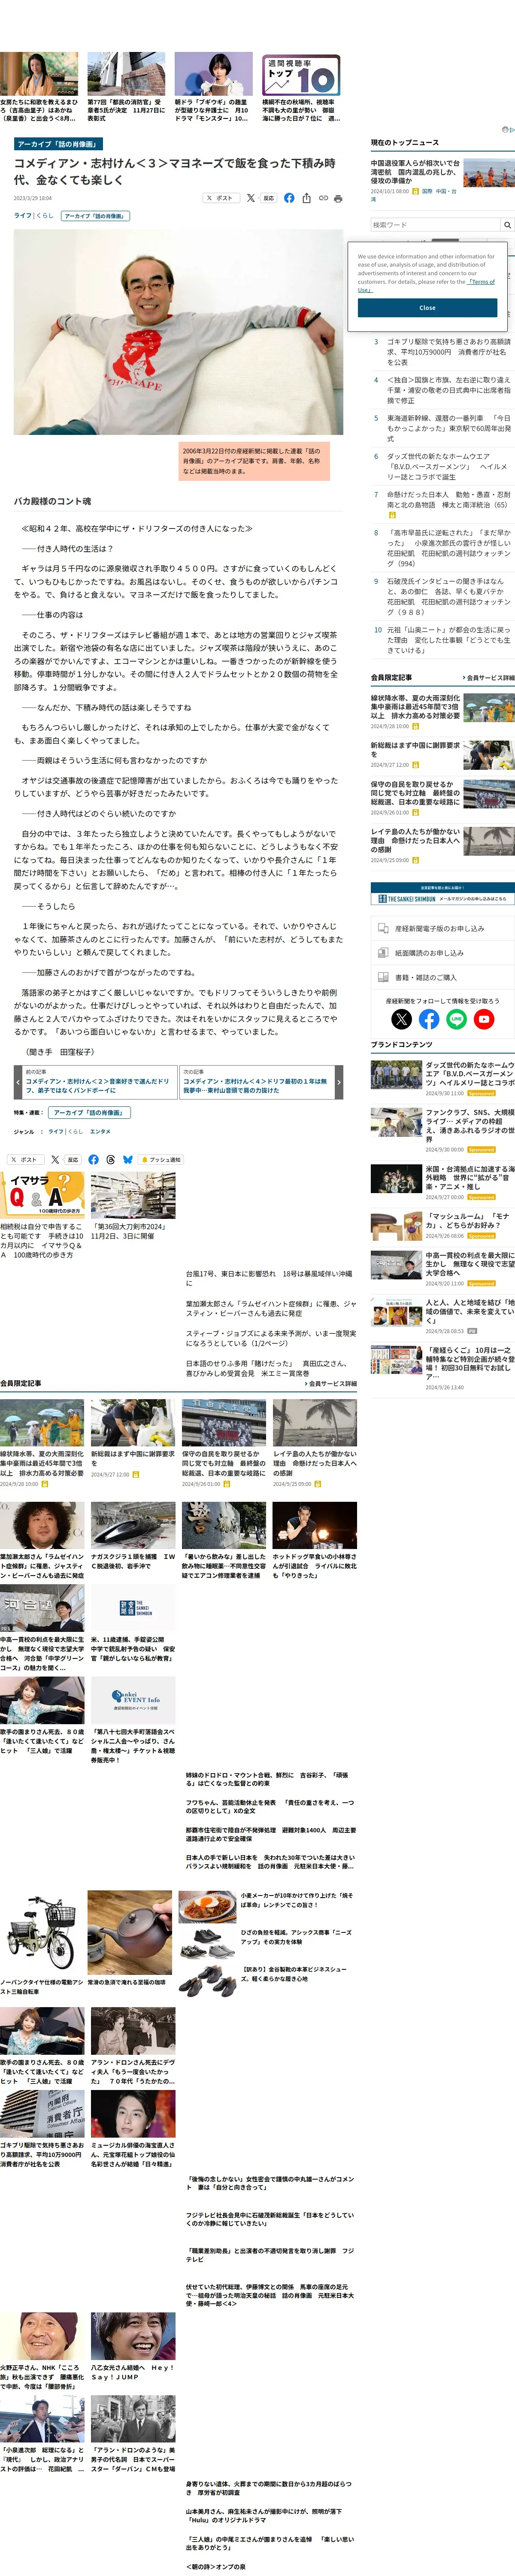Image resolution: width=515 pixels, height=2576 pixels.
Task: Open 紙面購読のお申し込み link
Action: (x=442, y=953)
